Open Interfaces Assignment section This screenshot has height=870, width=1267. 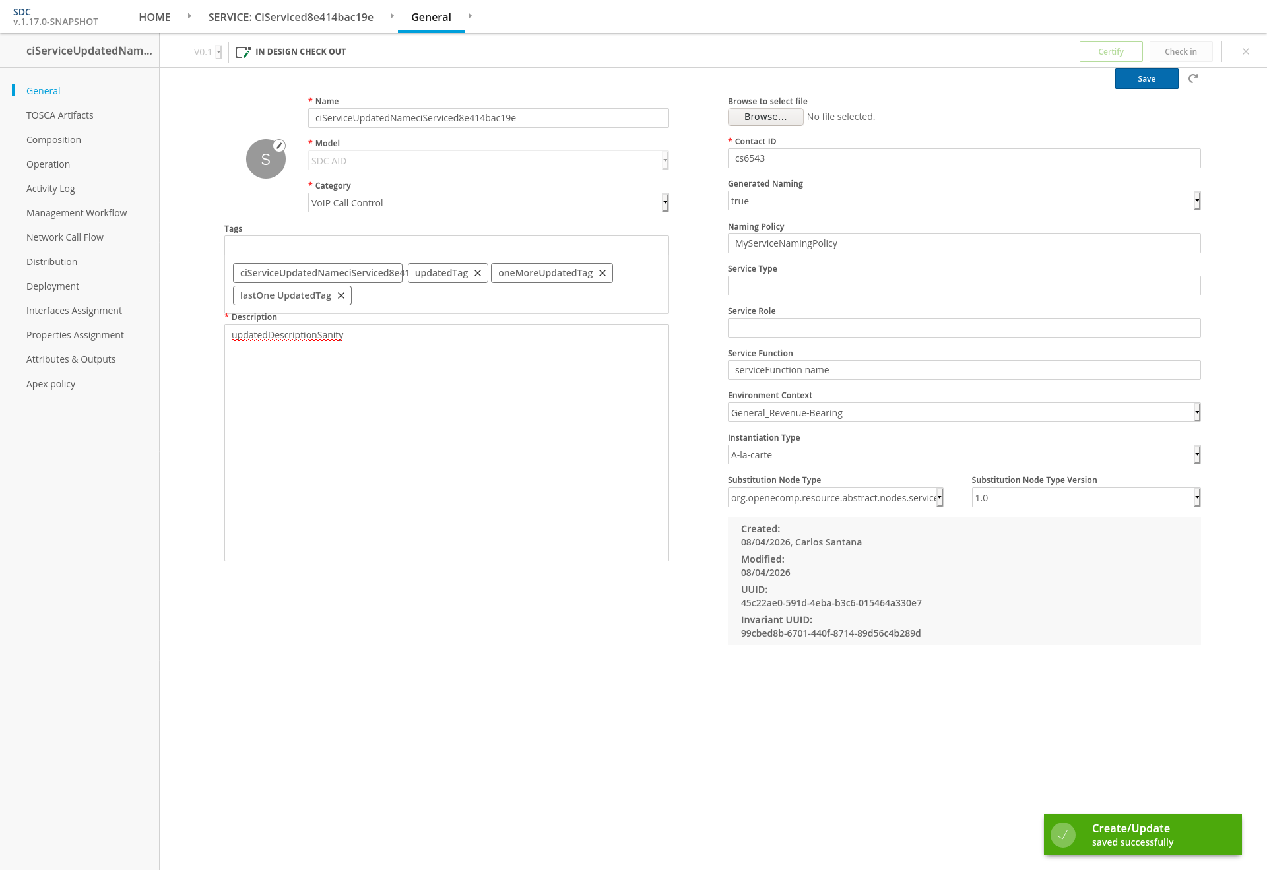tap(74, 311)
